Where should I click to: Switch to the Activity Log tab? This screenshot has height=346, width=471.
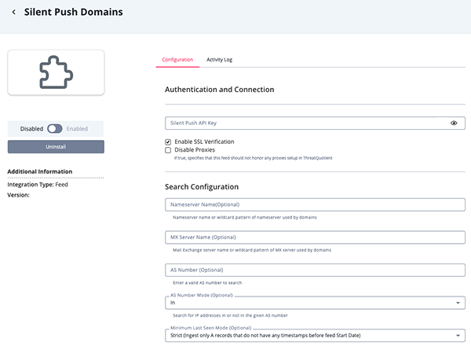tap(219, 60)
